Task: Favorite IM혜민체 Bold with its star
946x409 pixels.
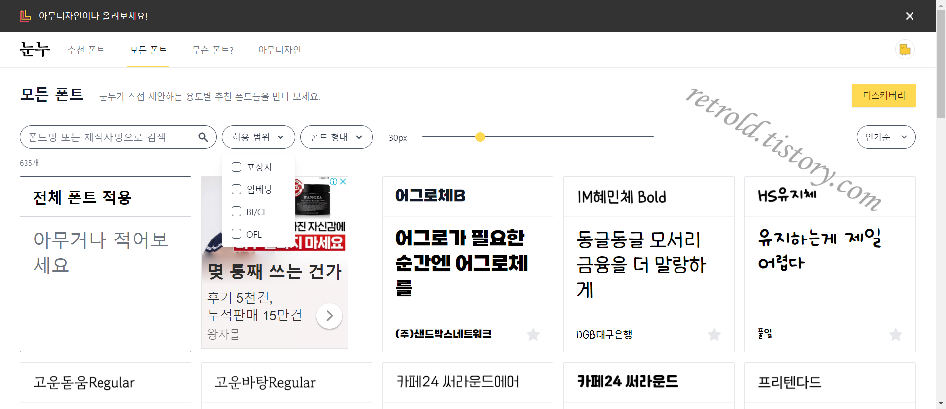Action: (714, 335)
